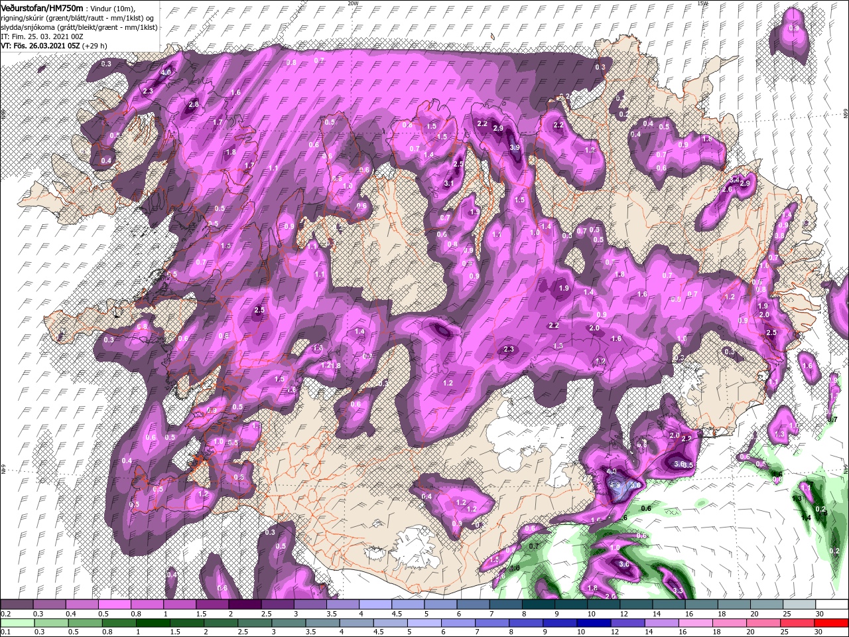The width and height of the screenshot is (849, 637).
Task: Click the '(+29 h)' forecast offset text
Action: click(x=95, y=46)
